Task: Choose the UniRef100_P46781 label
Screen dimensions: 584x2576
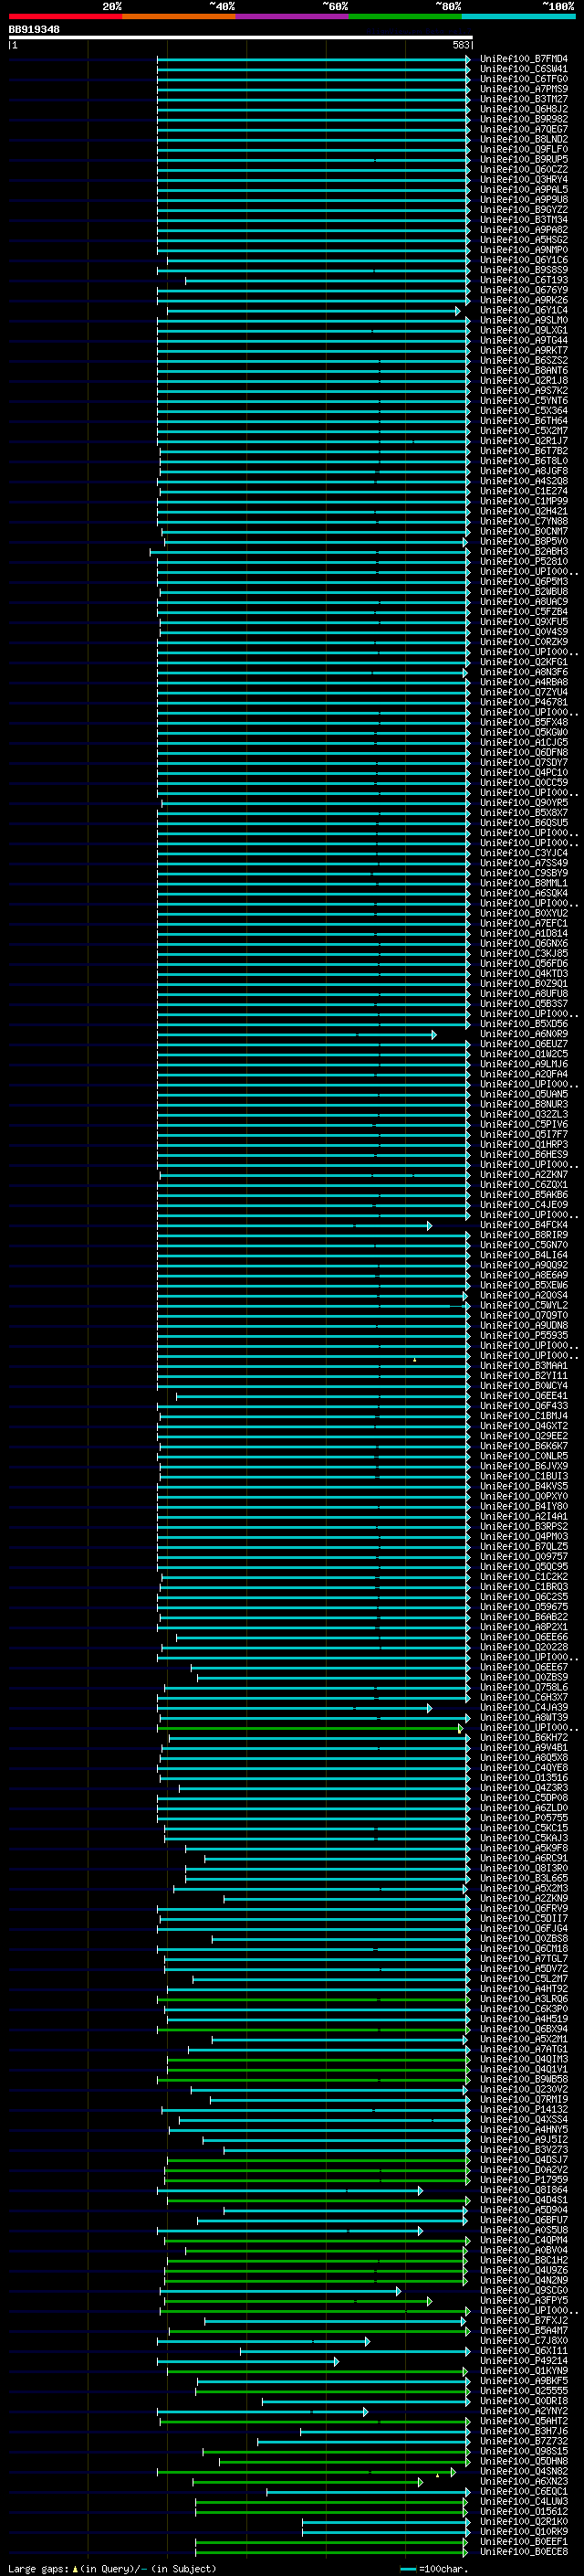Action: 524,702
